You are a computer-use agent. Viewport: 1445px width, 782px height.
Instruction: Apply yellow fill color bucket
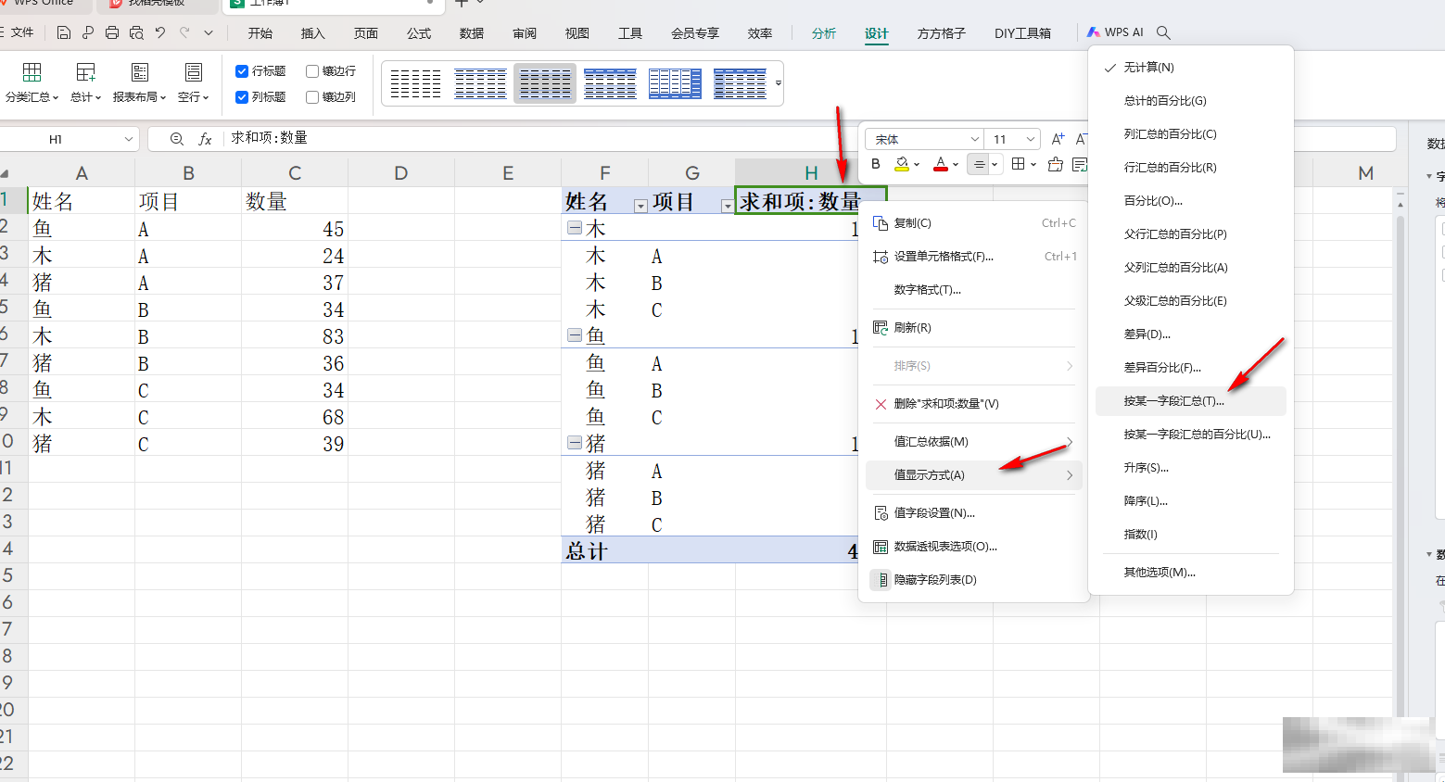coord(902,164)
